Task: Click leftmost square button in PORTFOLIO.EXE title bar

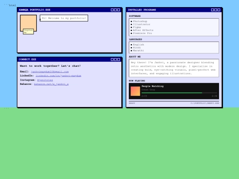Action: pyautogui.click(x=112, y=10)
